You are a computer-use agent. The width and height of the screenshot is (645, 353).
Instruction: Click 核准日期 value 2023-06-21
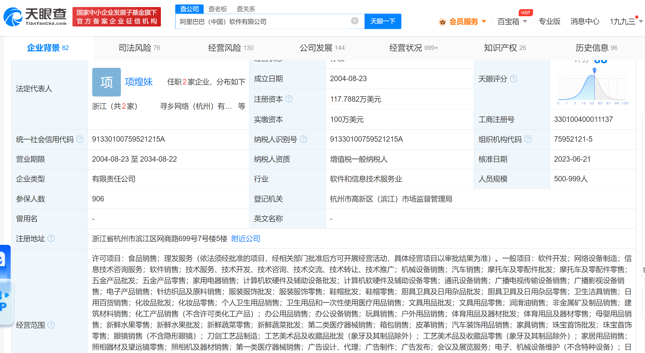click(572, 159)
